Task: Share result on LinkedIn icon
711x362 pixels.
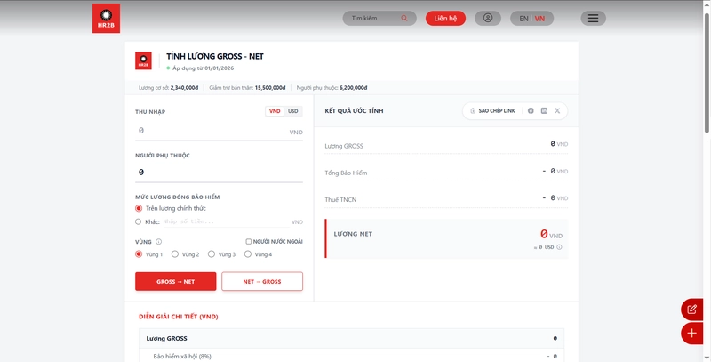Action: (x=544, y=110)
